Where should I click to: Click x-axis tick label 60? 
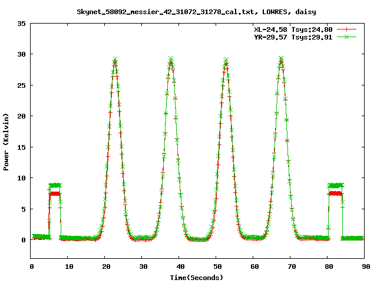click(254, 266)
